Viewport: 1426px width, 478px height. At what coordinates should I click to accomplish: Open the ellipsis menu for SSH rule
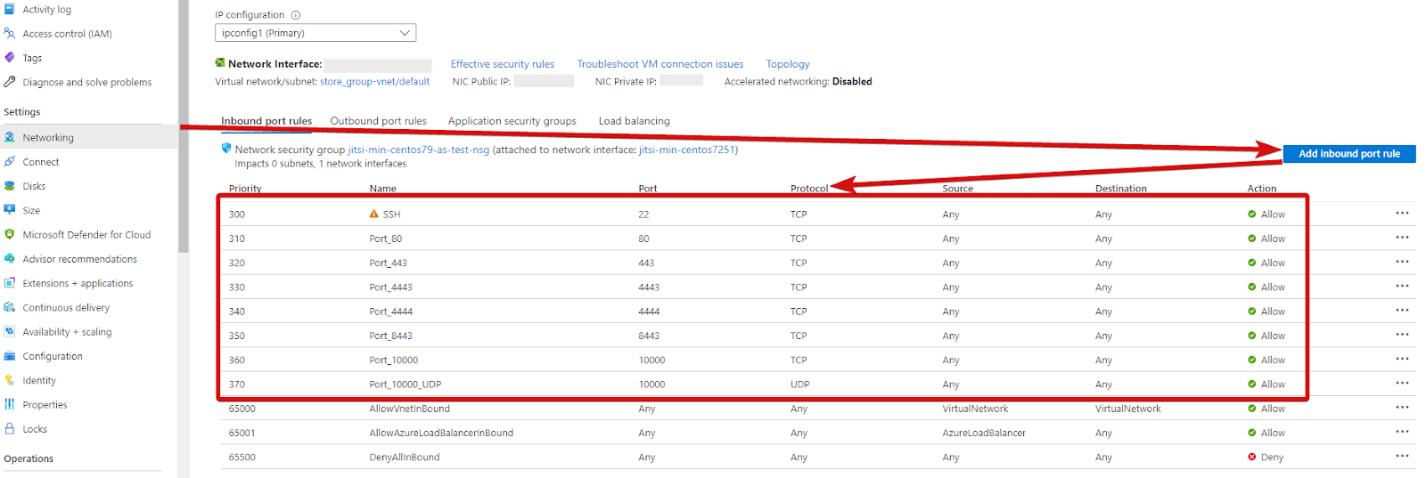click(x=1402, y=213)
